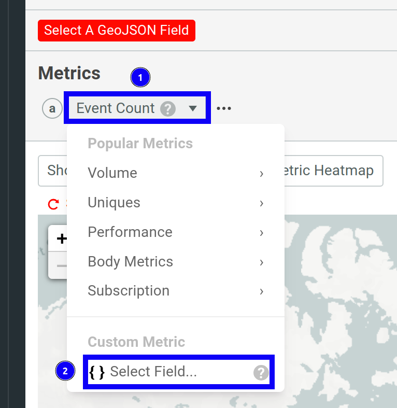Image resolution: width=397 pixels, height=408 pixels.
Task: Click help icon next to Select Field
Action: click(261, 372)
